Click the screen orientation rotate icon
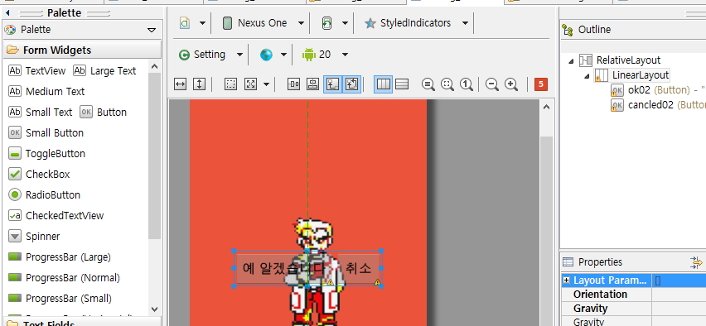The height and width of the screenshot is (326, 706). 326,23
